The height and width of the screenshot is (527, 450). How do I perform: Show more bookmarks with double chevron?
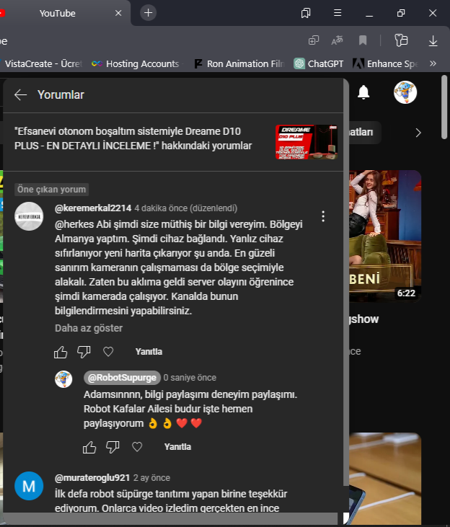pos(433,63)
